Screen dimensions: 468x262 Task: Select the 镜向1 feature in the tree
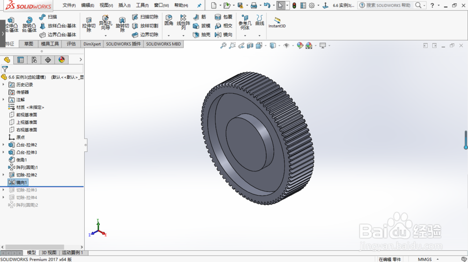(x=18, y=182)
